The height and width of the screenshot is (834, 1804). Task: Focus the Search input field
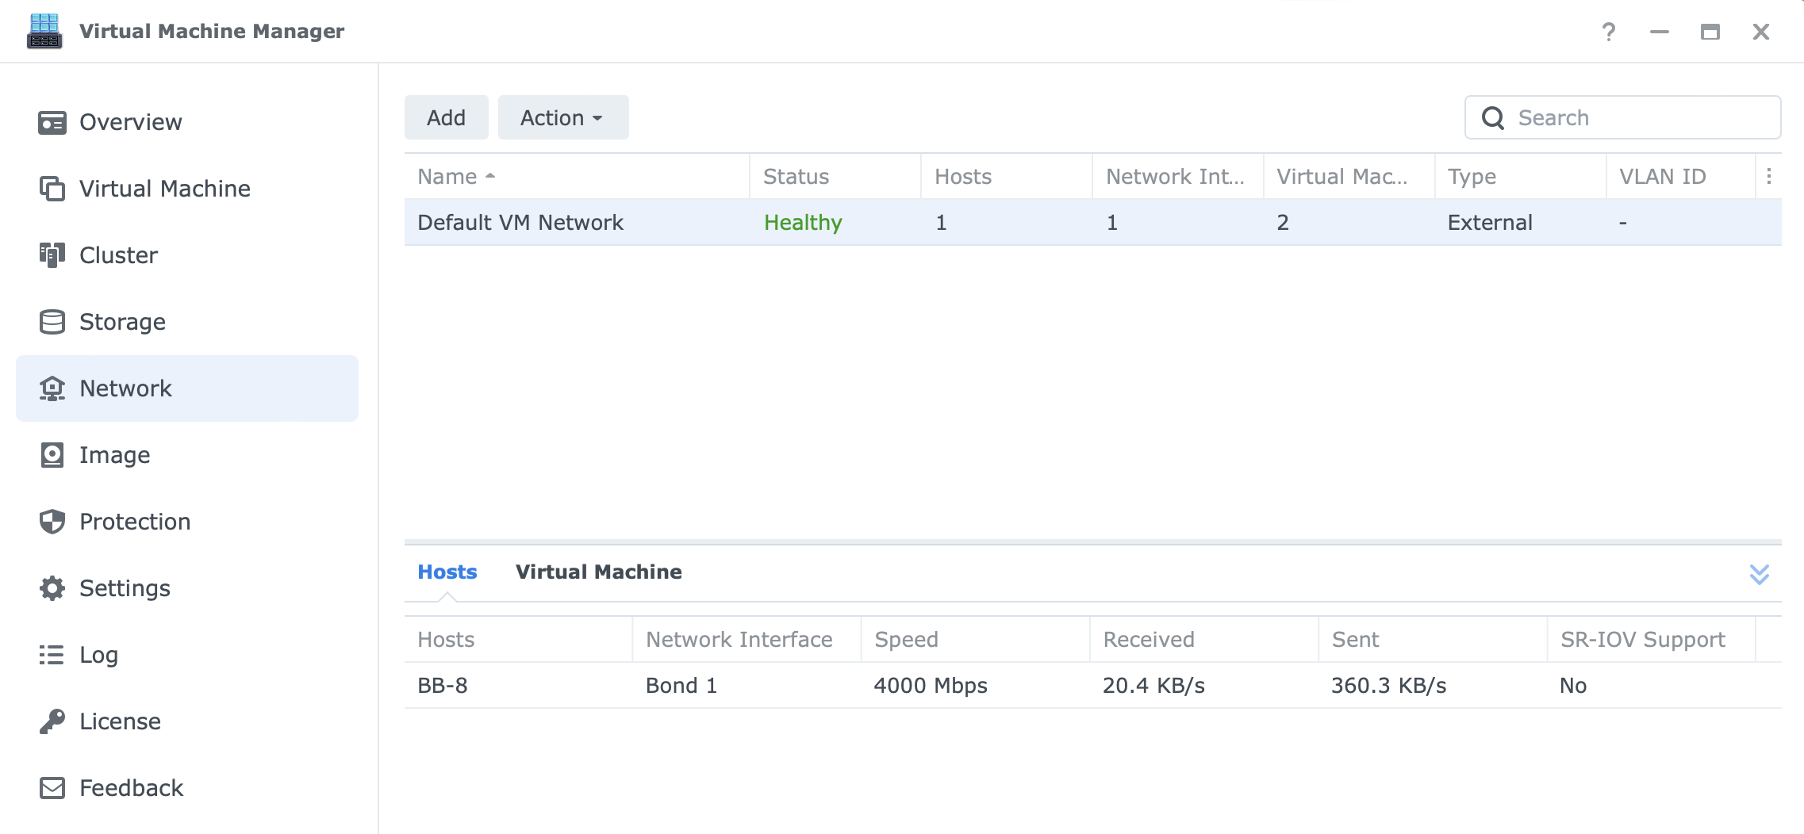pos(1623,117)
